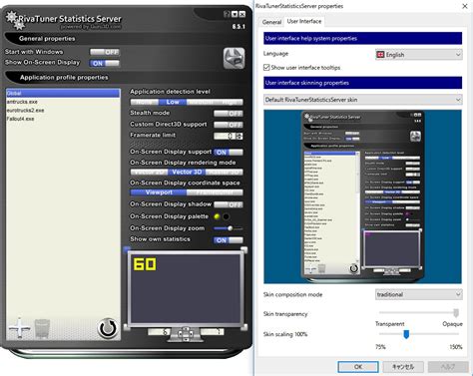Click the help question mark icon
The image size is (473, 376).
tap(227, 14)
